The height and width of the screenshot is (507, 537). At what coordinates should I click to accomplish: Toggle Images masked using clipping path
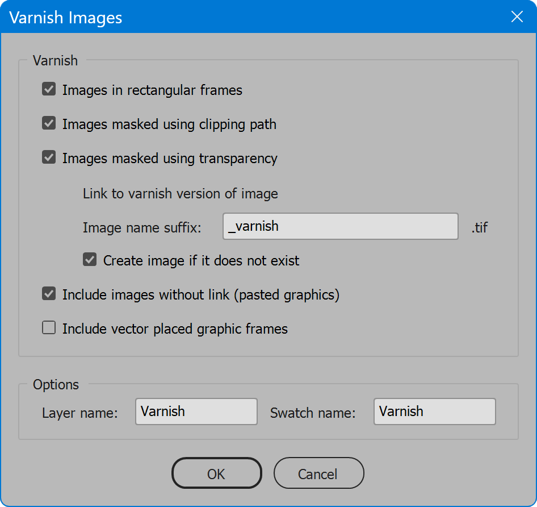tap(49, 123)
